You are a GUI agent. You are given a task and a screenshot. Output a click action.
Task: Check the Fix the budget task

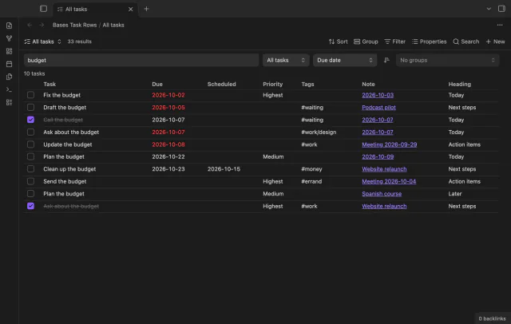click(30, 95)
